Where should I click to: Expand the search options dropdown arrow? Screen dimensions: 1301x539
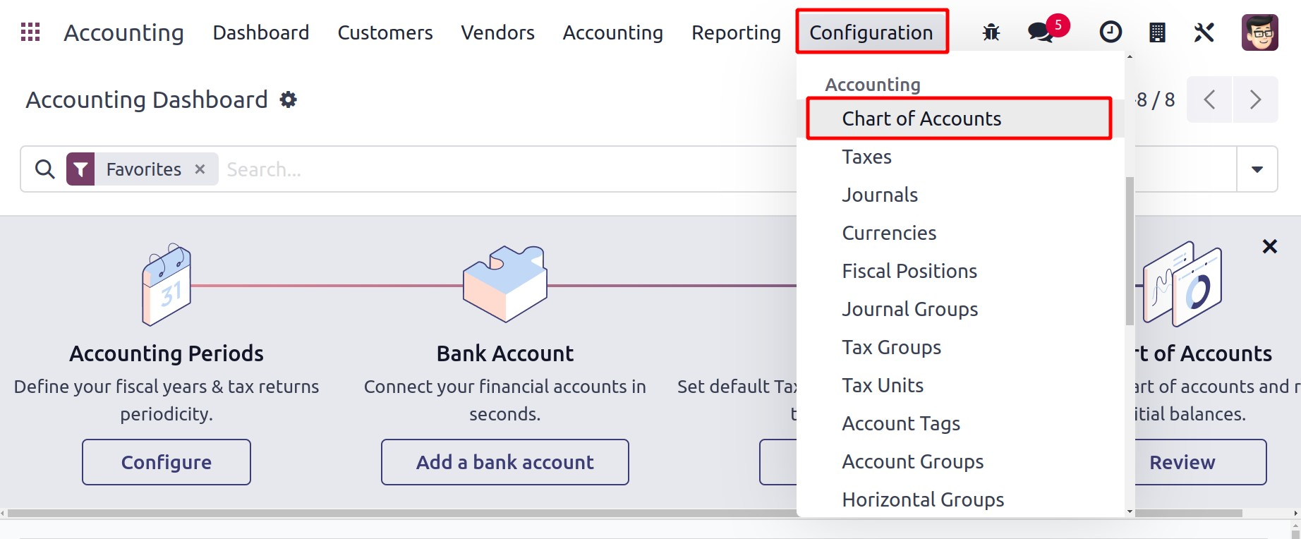pos(1257,169)
